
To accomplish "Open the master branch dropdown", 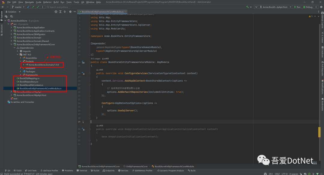I will (18, 7).
